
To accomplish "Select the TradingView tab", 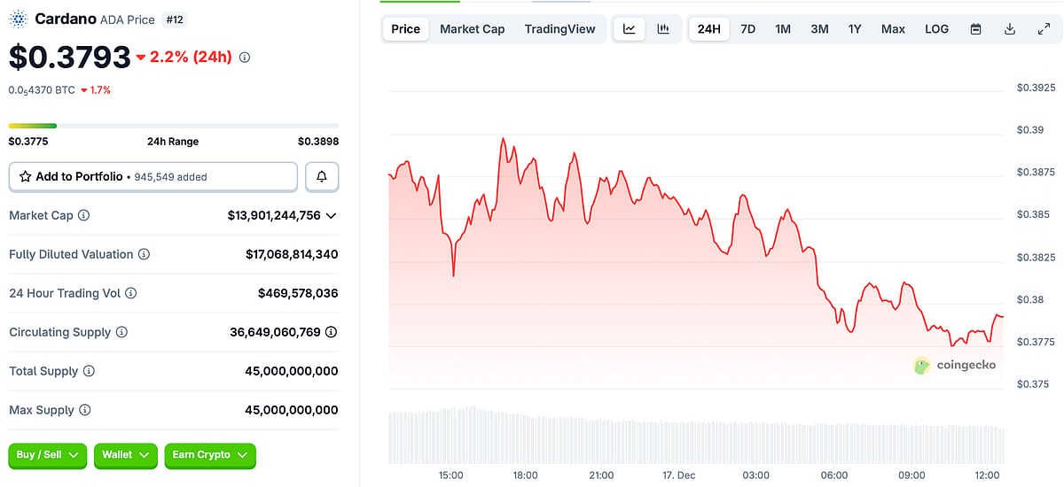I will click(559, 29).
